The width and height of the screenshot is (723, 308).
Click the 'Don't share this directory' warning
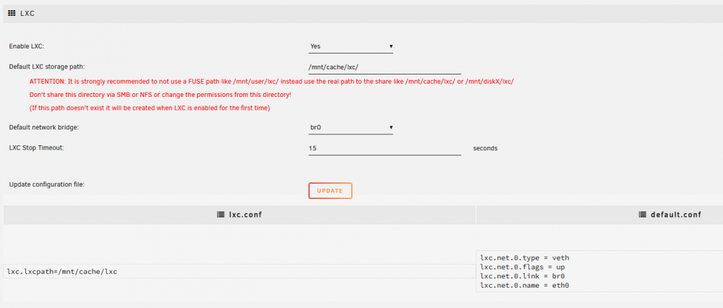[x=160, y=95]
